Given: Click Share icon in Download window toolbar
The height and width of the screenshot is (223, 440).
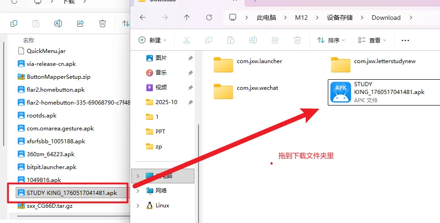Looking at the screenshot, I should pos(275,41).
